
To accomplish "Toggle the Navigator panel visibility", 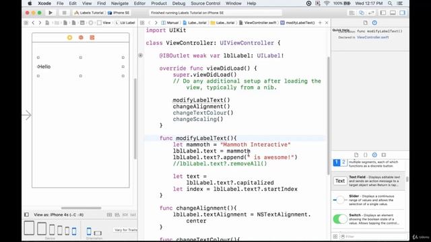I will (x=383, y=13).
